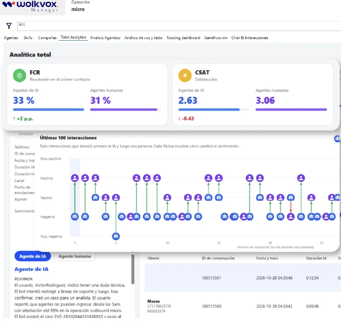Click the CSAT Agentes humanos progress bar

(291, 110)
